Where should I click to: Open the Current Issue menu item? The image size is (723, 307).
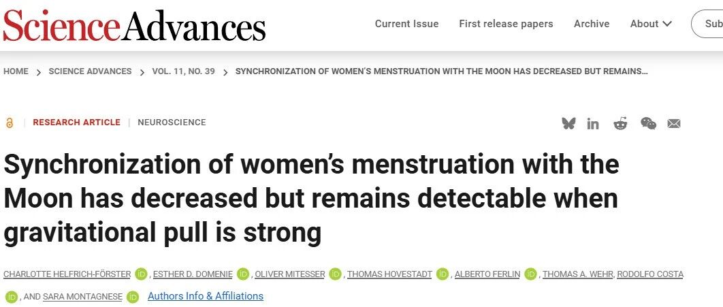tap(406, 24)
